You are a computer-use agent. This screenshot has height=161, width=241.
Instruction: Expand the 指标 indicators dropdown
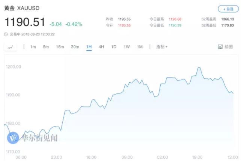pos(162,47)
